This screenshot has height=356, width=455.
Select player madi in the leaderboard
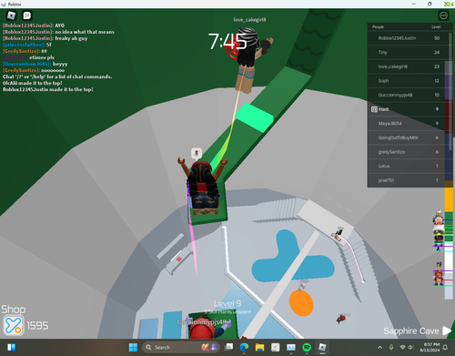coord(406,109)
